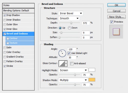The image size is (128, 93).
Task: Toggle the Use Global Light checkbox
Action: (x=69, y=53)
